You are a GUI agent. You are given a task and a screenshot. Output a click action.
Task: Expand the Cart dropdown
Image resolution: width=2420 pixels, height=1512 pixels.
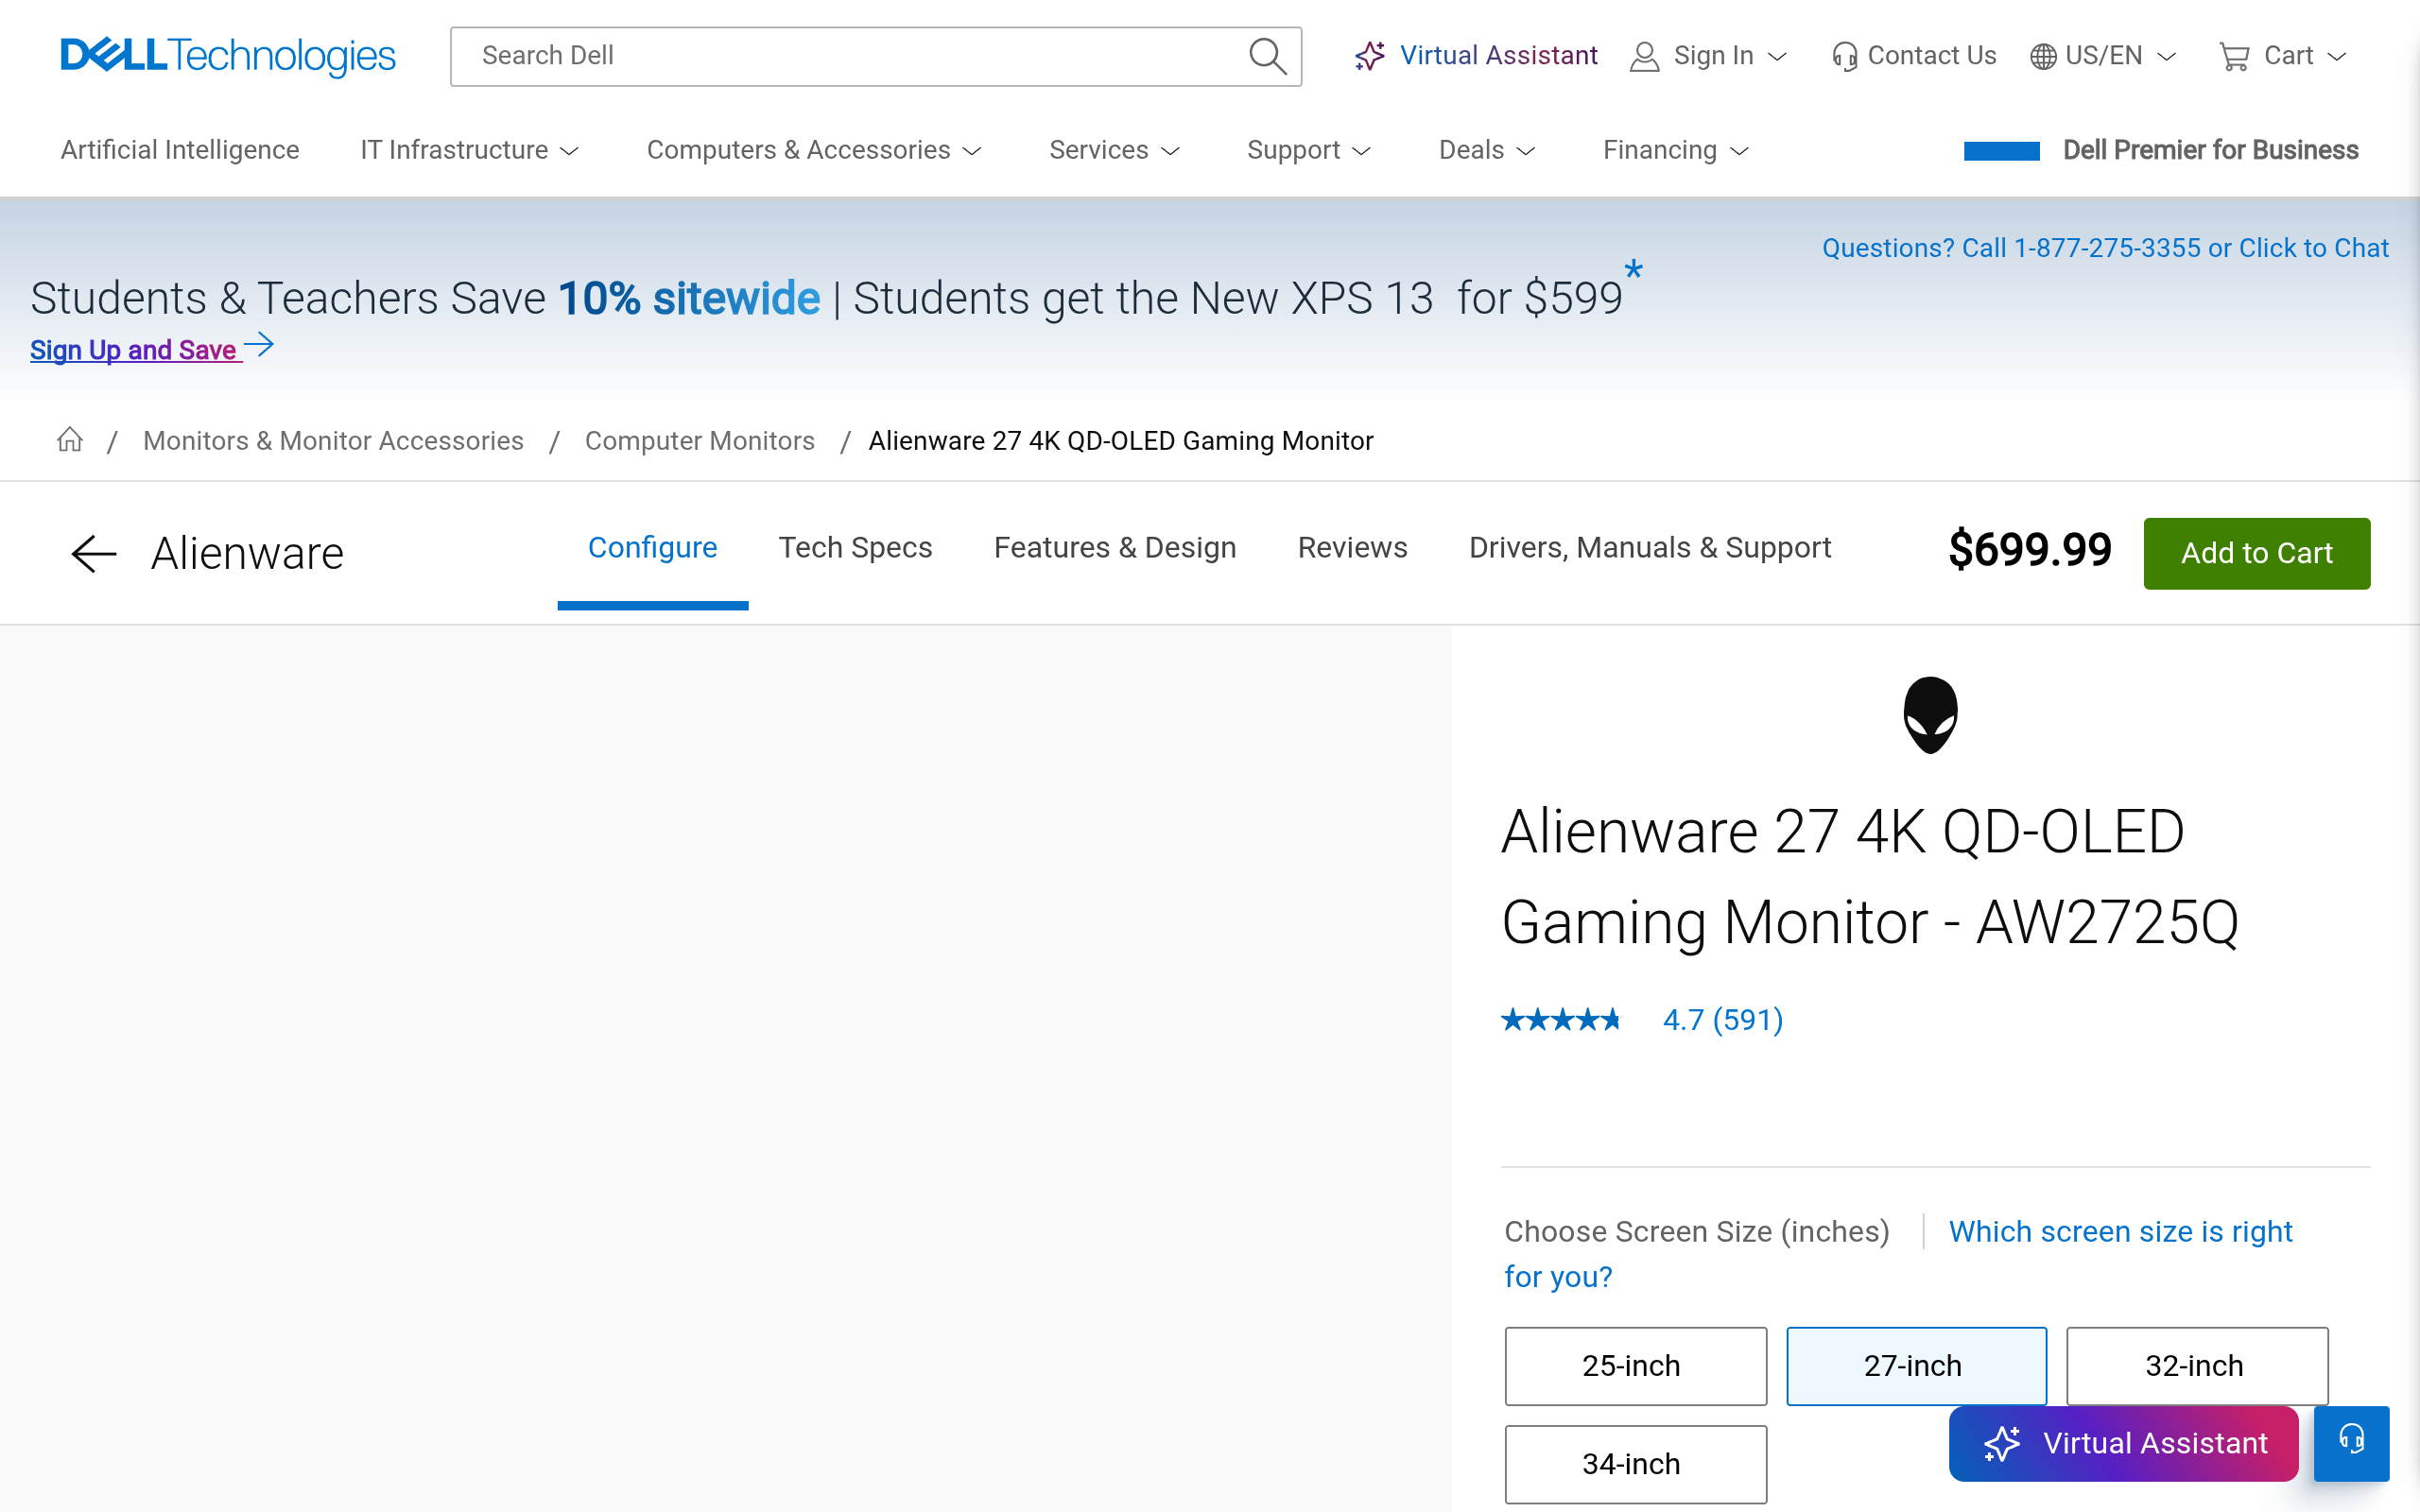pyautogui.click(x=2337, y=57)
